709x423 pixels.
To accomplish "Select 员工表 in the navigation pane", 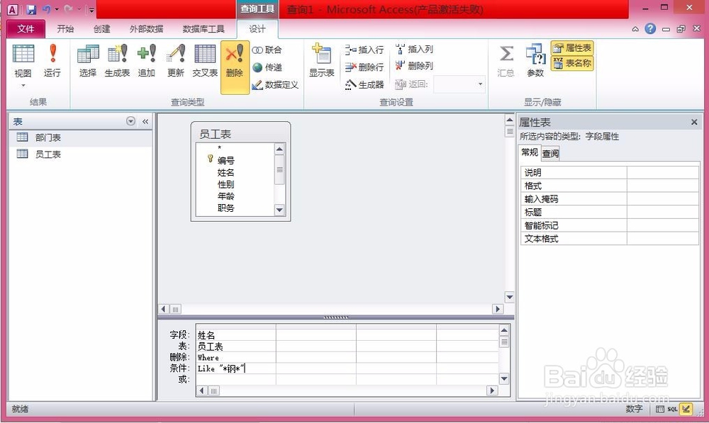I will tap(81, 154).
